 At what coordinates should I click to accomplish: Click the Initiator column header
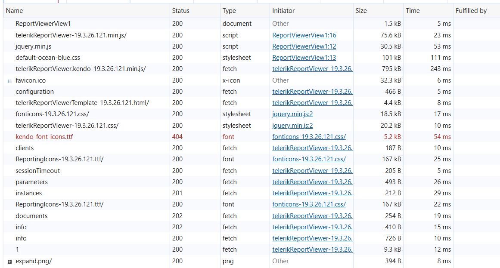(x=283, y=11)
